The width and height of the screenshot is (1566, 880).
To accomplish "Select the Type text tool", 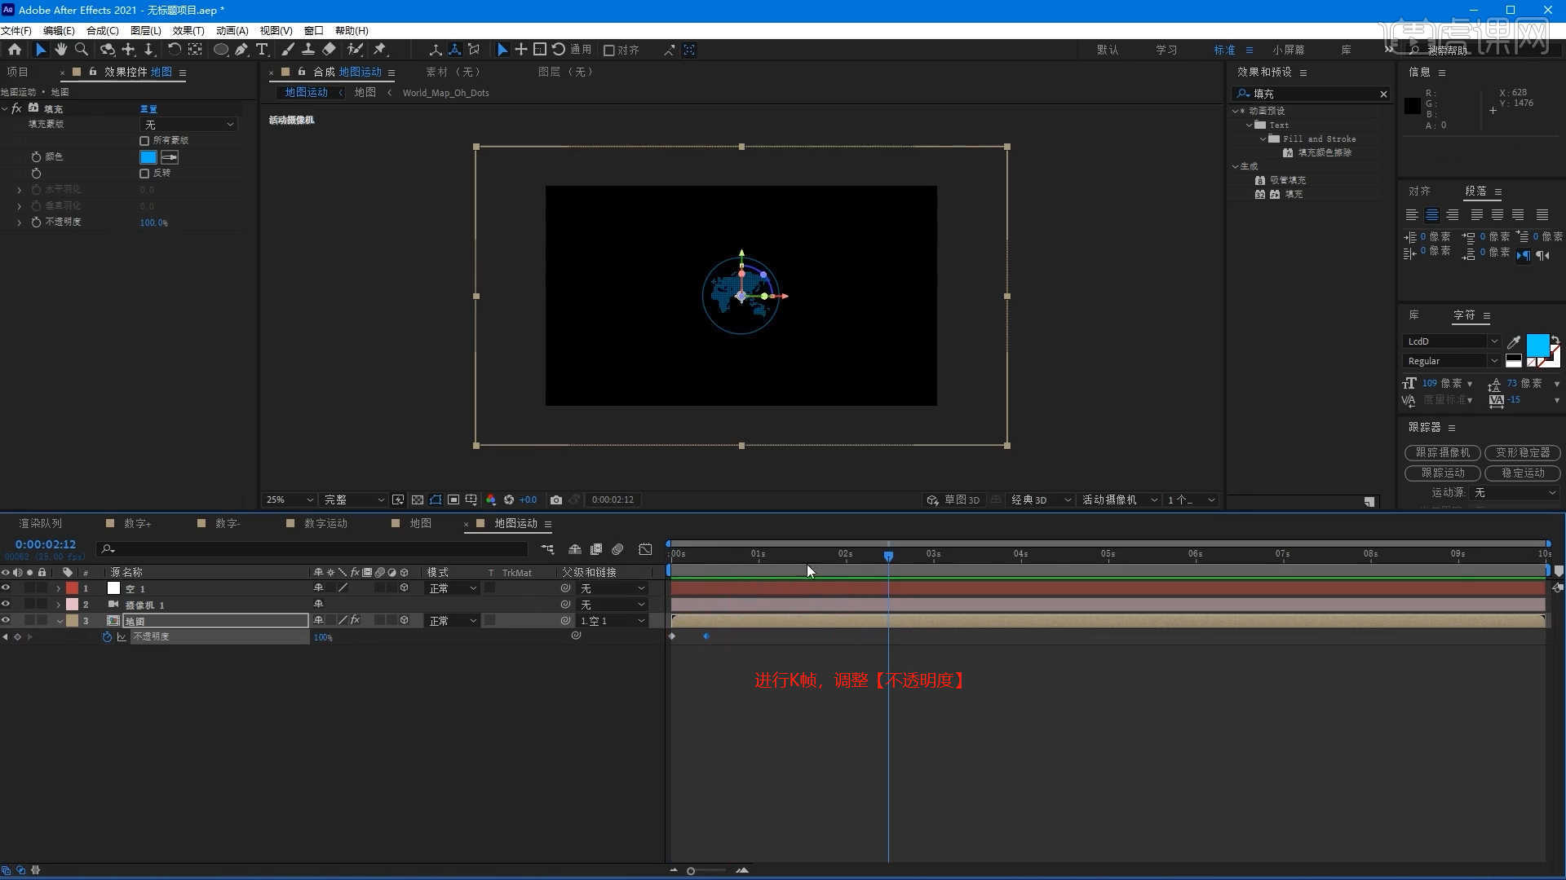I will pyautogui.click(x=262, y=50).
